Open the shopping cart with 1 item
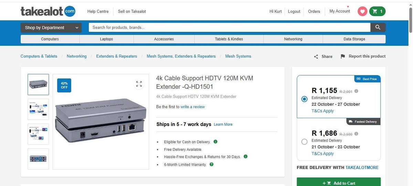The width and height of the screenshot is (413, 186). 377,11
